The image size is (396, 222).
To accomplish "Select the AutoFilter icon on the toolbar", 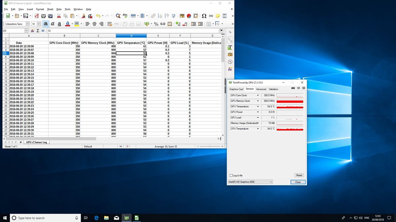I will click(x=173, y=15).
